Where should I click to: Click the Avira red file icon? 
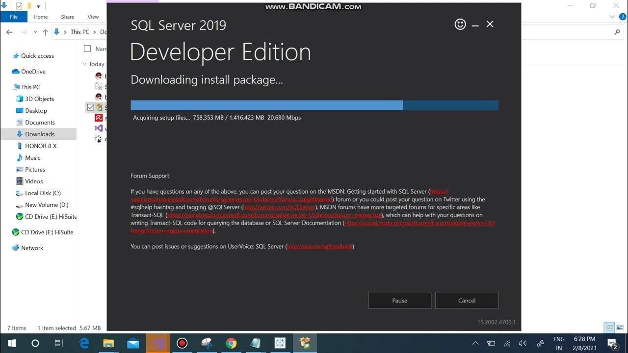pyautogui.click(x=99, y=118)
